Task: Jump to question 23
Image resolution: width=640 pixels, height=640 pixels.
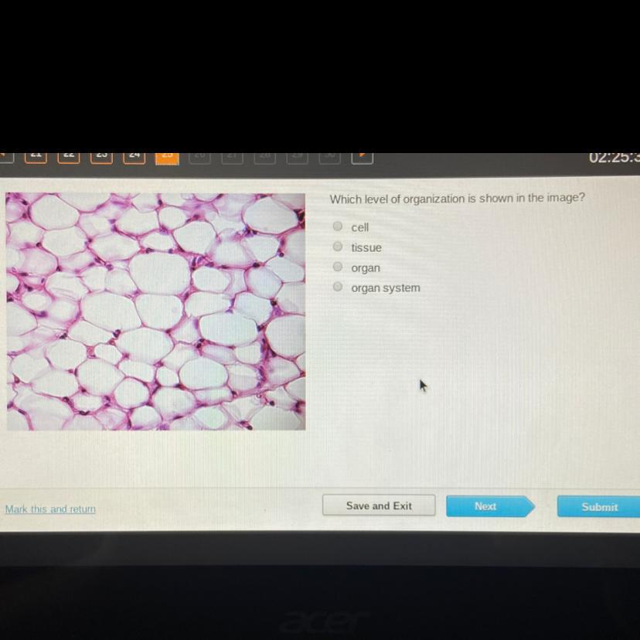Action: click(x=101, y=158)
